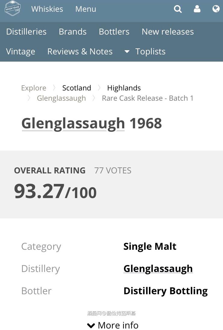Open the Glenglassaugh distillery value link

click(x=158, y=268)
